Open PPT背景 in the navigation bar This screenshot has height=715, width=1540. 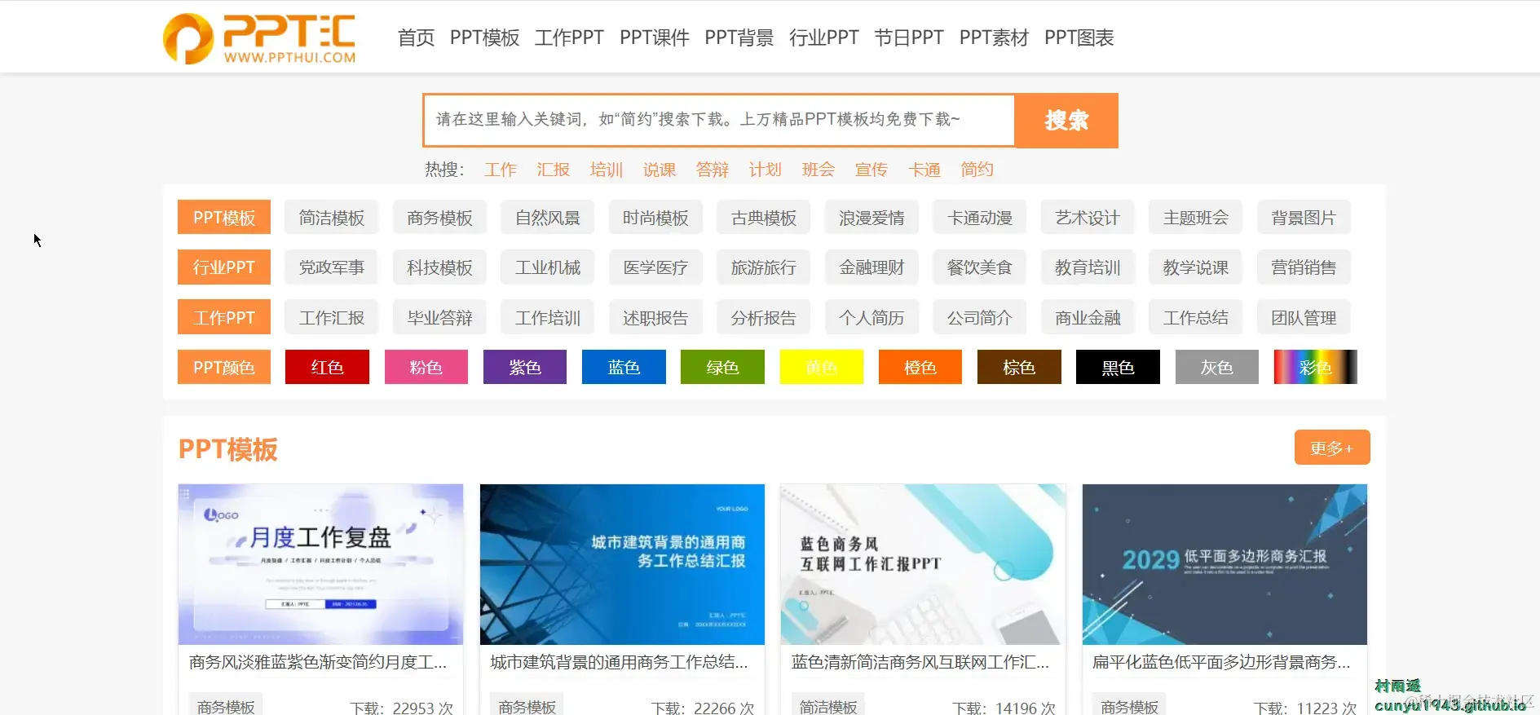point(739,38)
